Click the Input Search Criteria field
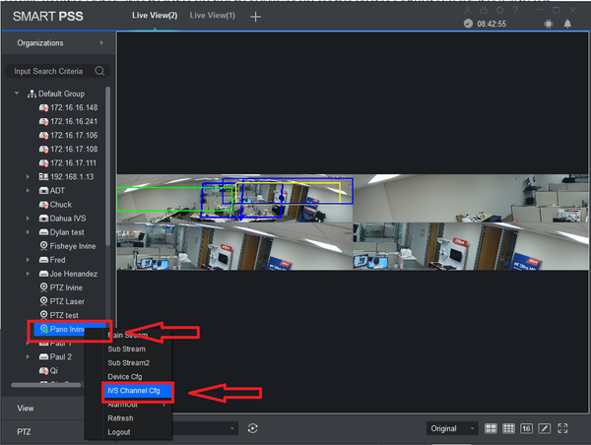This screenshot has width=591, height=445. [57, 71]
